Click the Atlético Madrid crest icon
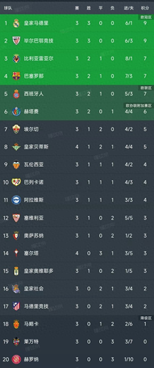The height and width of the screenshot is (368, 154). 16,306
